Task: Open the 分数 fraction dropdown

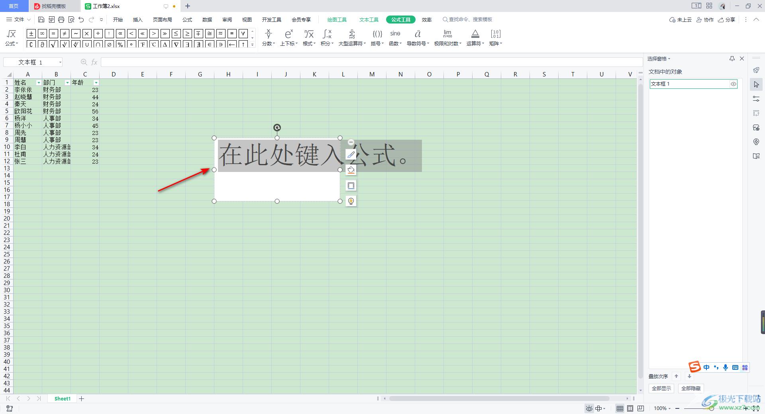Action: (x=269, y=38)
